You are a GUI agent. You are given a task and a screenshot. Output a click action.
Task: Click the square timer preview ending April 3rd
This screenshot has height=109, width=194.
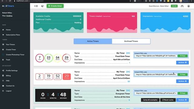pyautogui.click(x=53, y=77)
